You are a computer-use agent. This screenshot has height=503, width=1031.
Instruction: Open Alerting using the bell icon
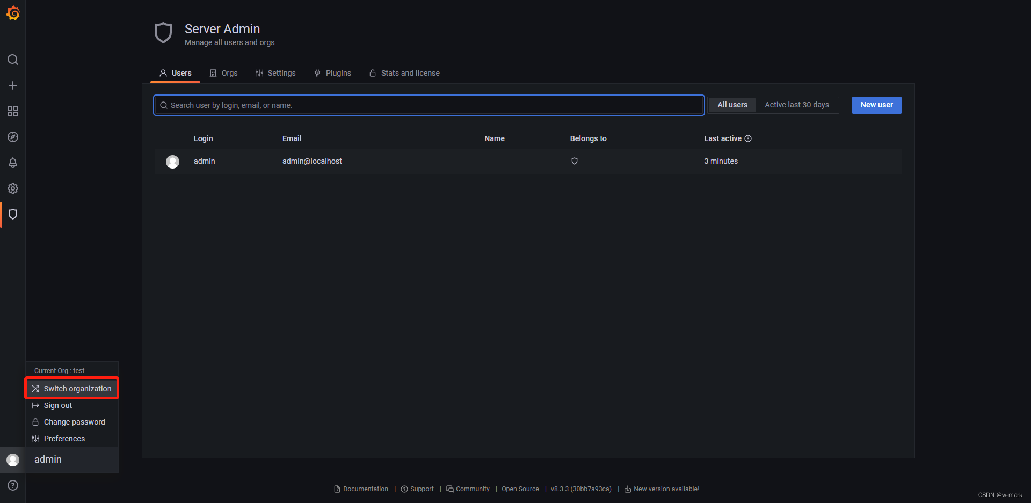click(13, 163)
